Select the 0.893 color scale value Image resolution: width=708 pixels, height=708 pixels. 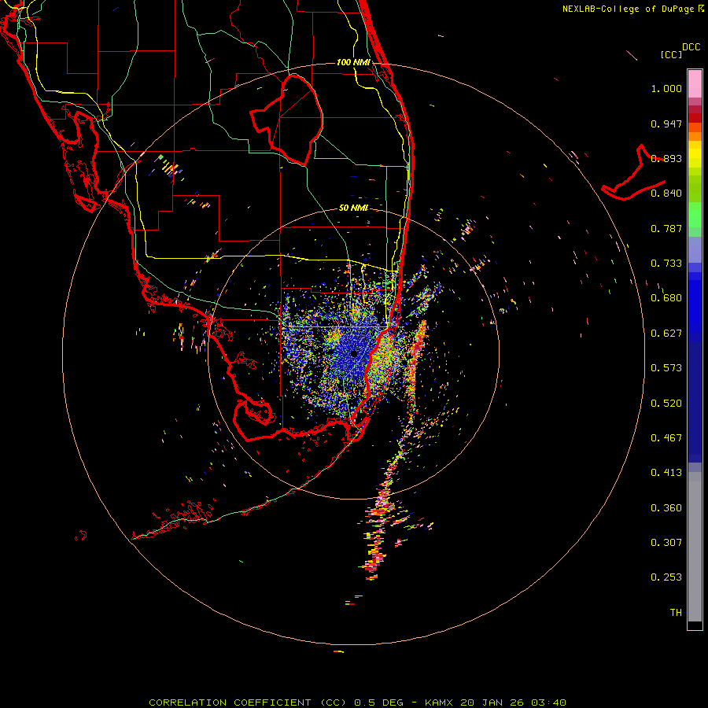point(666,158)
